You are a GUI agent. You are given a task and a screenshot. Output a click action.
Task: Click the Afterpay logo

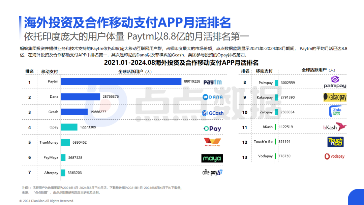coord(212,172)
